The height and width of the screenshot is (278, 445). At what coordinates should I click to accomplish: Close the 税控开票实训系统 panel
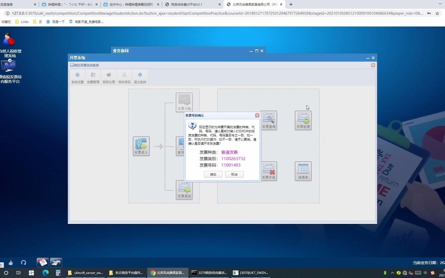[x=373, y=65]
